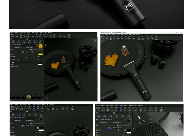Viewport: 193px width, 136px height.
Task: Click black diffuse swatch in #2729 window
Action: tap(129, 130)
